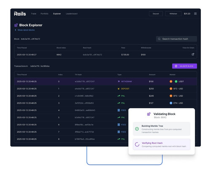Click the block time 2025-03-13 20:48:27
211x174 pixels.
coord(27,55)
